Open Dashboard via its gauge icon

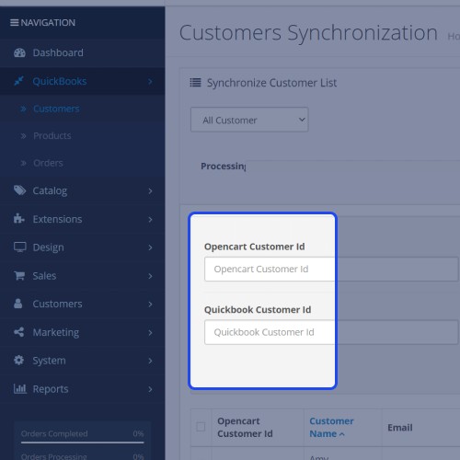click(19, 52)
